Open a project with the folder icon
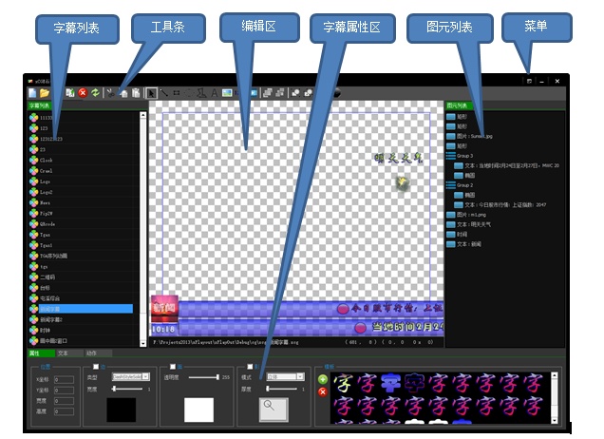604x439 pixels. (x=44, y=92)
